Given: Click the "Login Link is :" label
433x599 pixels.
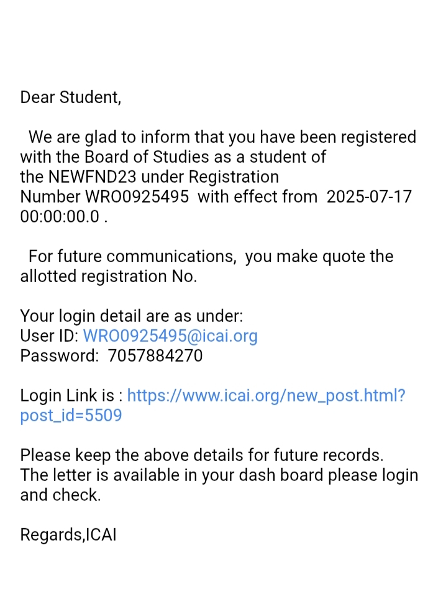Looking at the screenshot, I should coord(71,396).
